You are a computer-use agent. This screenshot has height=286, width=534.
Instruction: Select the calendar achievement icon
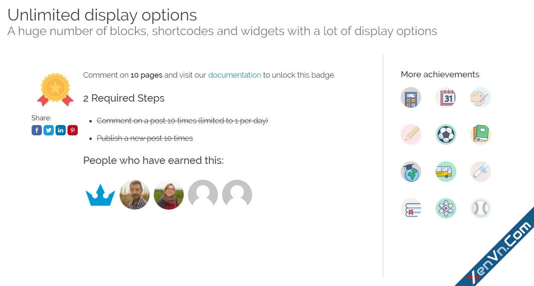coord(446,97)
